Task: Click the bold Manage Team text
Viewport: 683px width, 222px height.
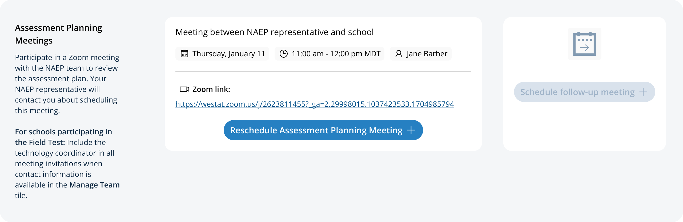Action: point(94,185)
